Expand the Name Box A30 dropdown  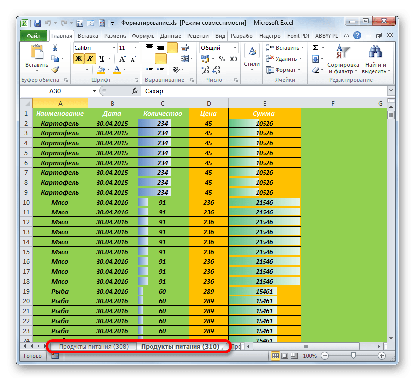pos(94,91)
